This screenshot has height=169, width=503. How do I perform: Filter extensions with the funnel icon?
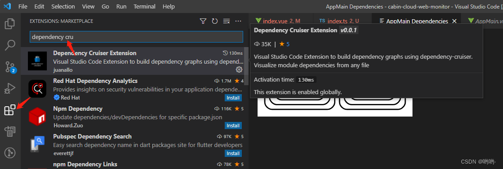click(203, 21)
